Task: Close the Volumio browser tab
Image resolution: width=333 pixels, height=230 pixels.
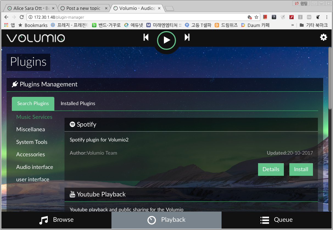Action: point(159,8)
